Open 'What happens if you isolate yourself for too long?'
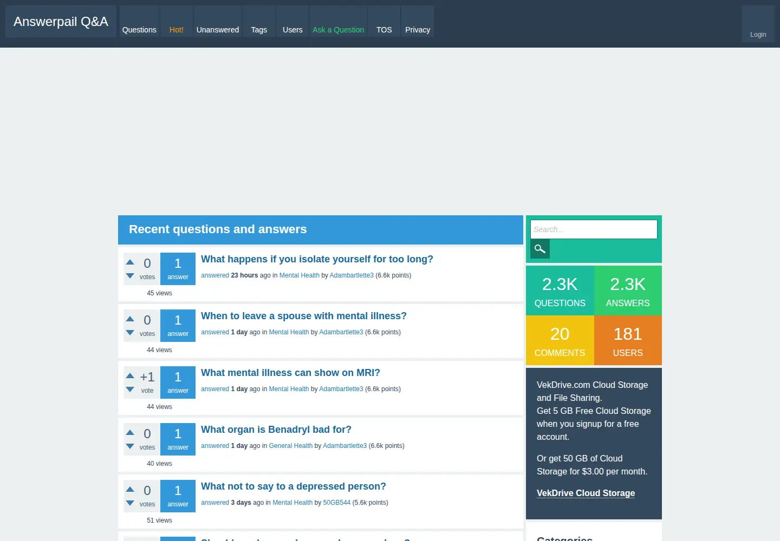Image resolution: width=780 pixels, height=541 pixels. click(x=317, y=259)
